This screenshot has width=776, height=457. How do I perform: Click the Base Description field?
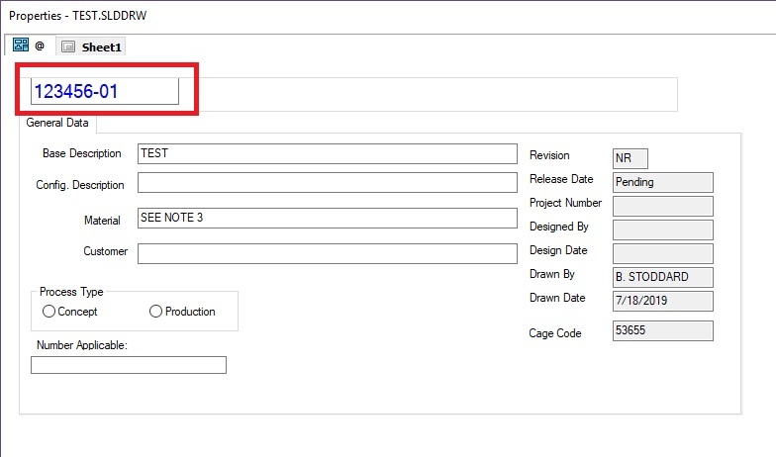click(x=328, y=154)
